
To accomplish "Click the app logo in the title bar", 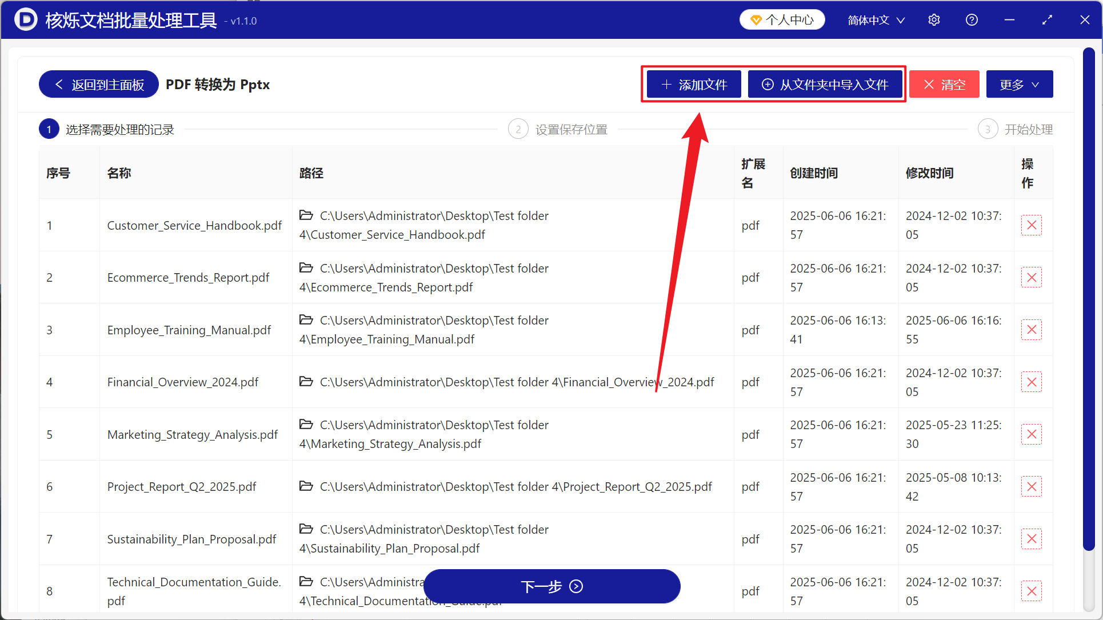I will point(26,19).
